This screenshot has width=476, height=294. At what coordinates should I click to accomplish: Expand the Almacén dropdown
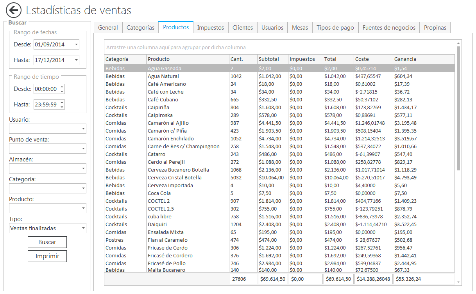point(83,168)
